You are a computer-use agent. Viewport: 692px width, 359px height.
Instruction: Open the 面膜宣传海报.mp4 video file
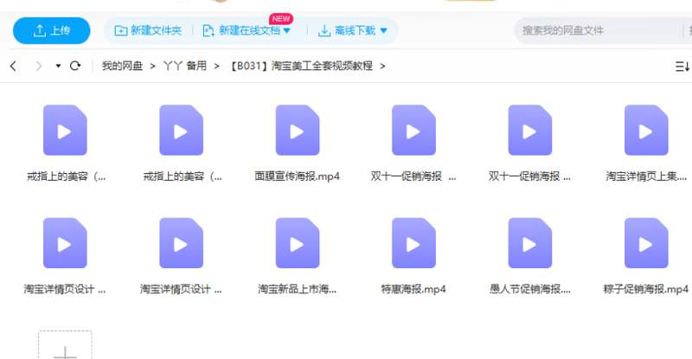click(x=297, y=131)
